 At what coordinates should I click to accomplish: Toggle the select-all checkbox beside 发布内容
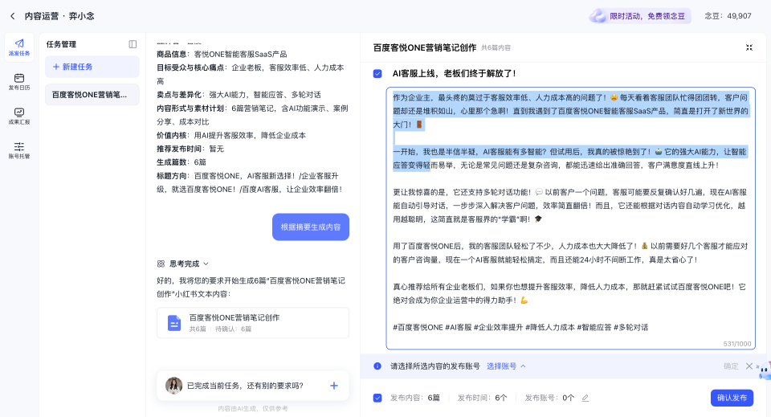(x=377, y=398)
